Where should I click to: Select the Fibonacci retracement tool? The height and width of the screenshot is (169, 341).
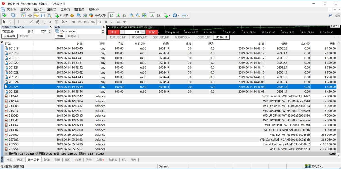(x=44, y=22)
